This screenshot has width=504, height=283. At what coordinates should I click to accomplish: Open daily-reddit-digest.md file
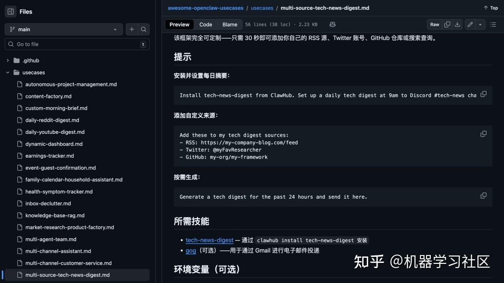(x=52, y=120)
